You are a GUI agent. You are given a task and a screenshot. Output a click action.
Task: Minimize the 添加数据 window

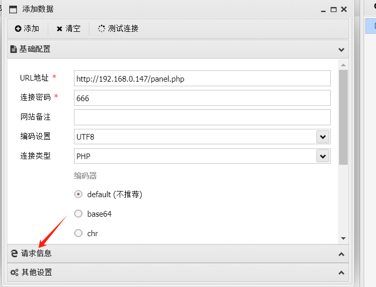click(x=323, y=10)
